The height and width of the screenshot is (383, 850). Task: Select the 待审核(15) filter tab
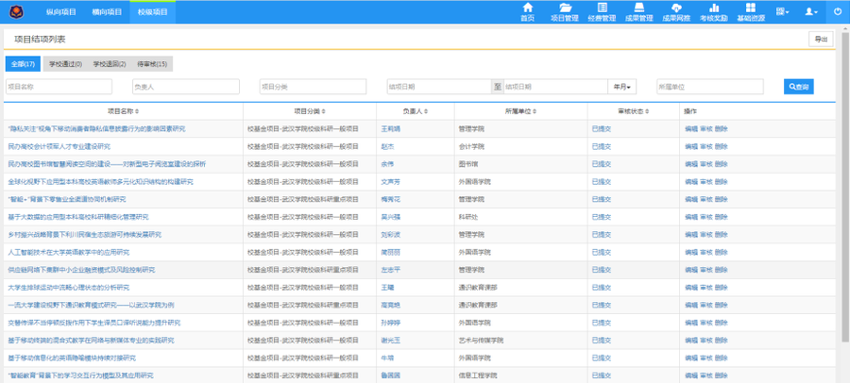(x=152, y=64)
